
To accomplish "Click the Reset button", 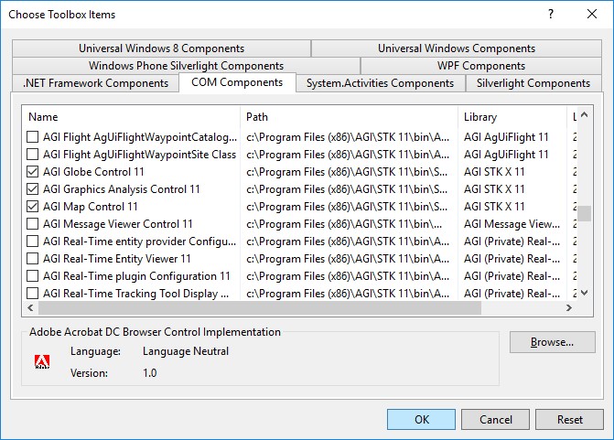I will 569,420.
